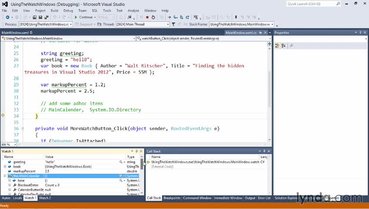Open the Process combo box

tap(45, 24)
